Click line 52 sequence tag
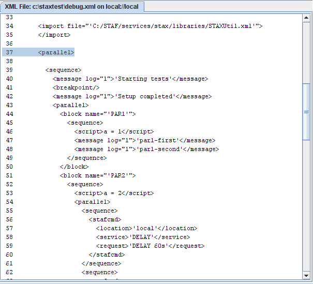Viewport: 313px width, 284px height. (x=85, y=184)
